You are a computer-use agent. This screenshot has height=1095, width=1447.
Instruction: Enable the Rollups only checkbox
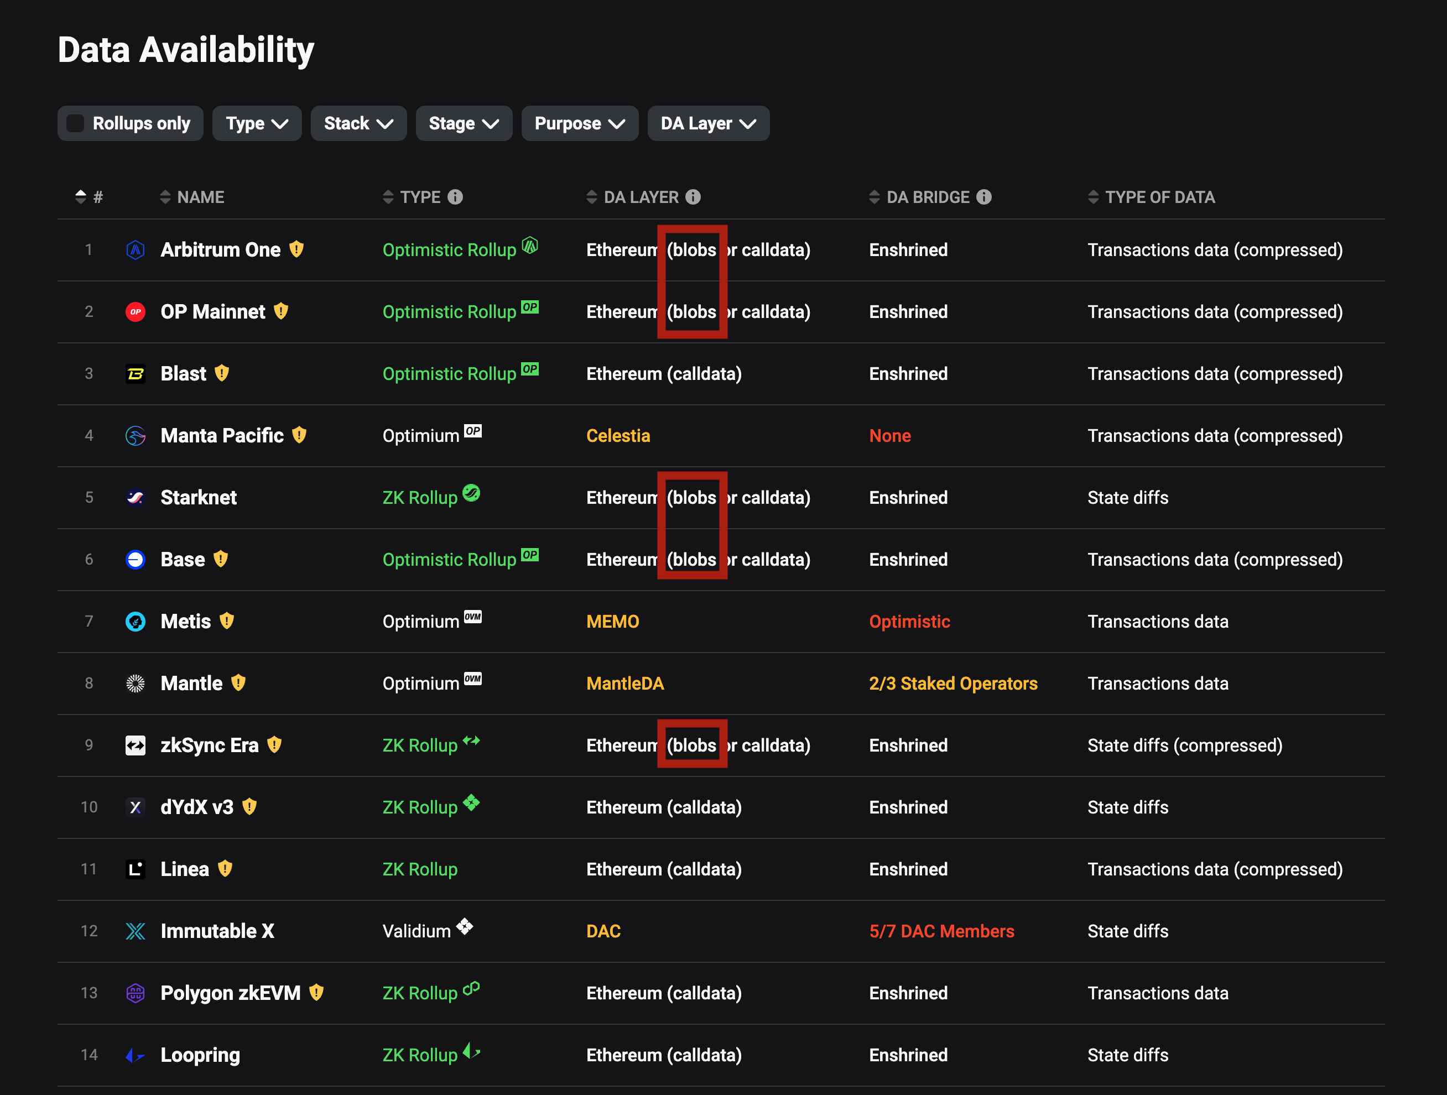tap(76, 124)
